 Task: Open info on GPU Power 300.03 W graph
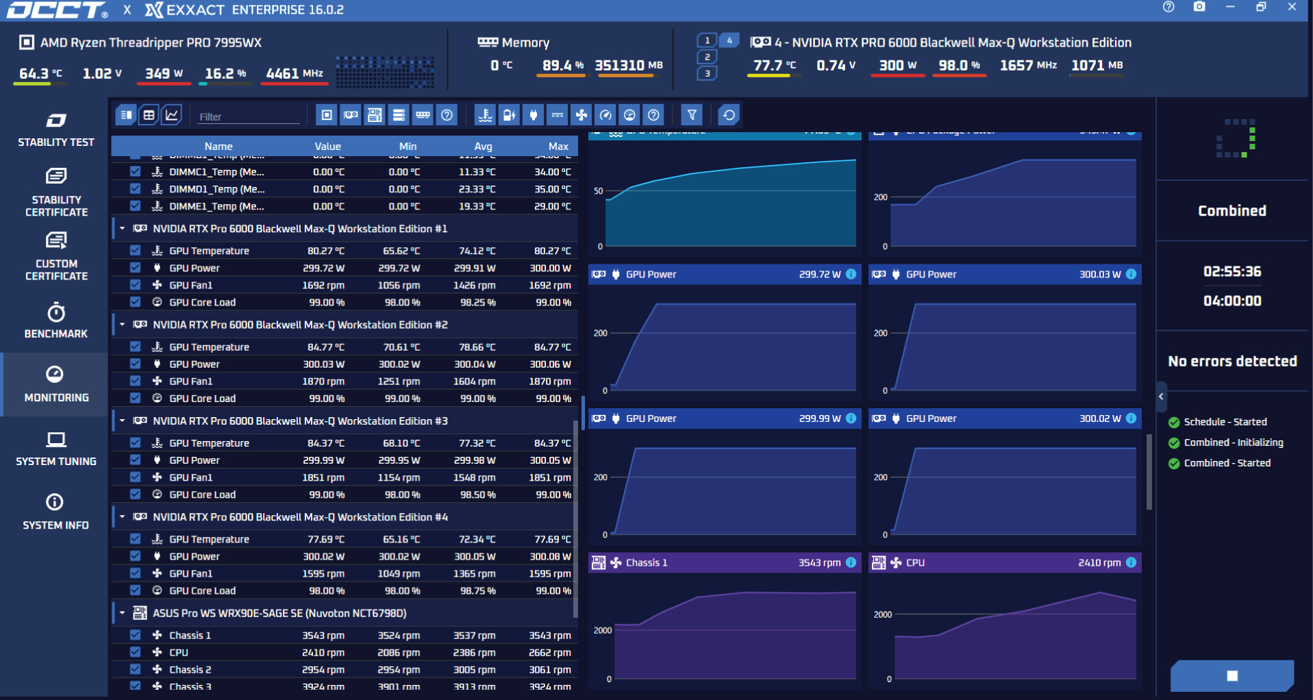1131,274
